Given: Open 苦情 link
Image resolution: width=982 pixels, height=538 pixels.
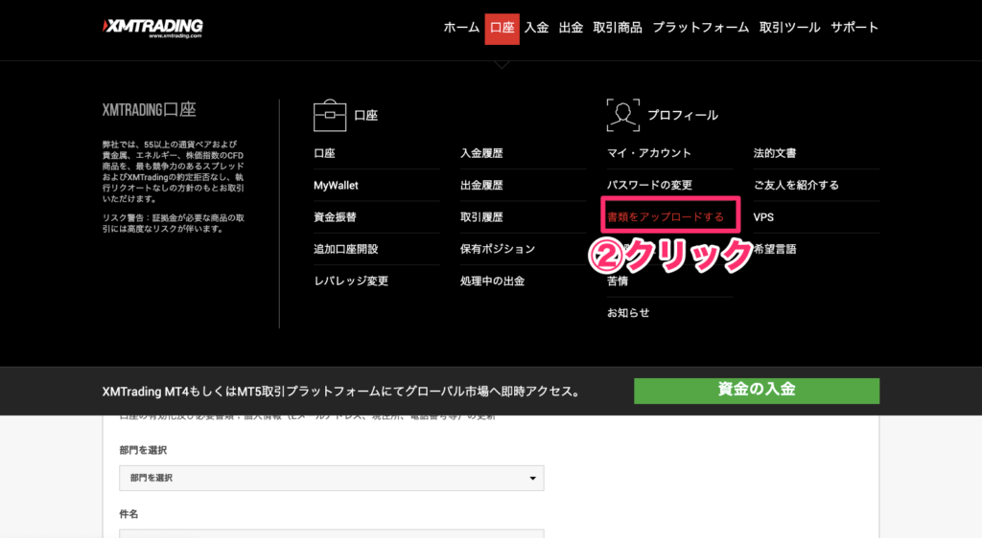Looking at the screenshot, I should pyautogui.click(x=618, y=281).
